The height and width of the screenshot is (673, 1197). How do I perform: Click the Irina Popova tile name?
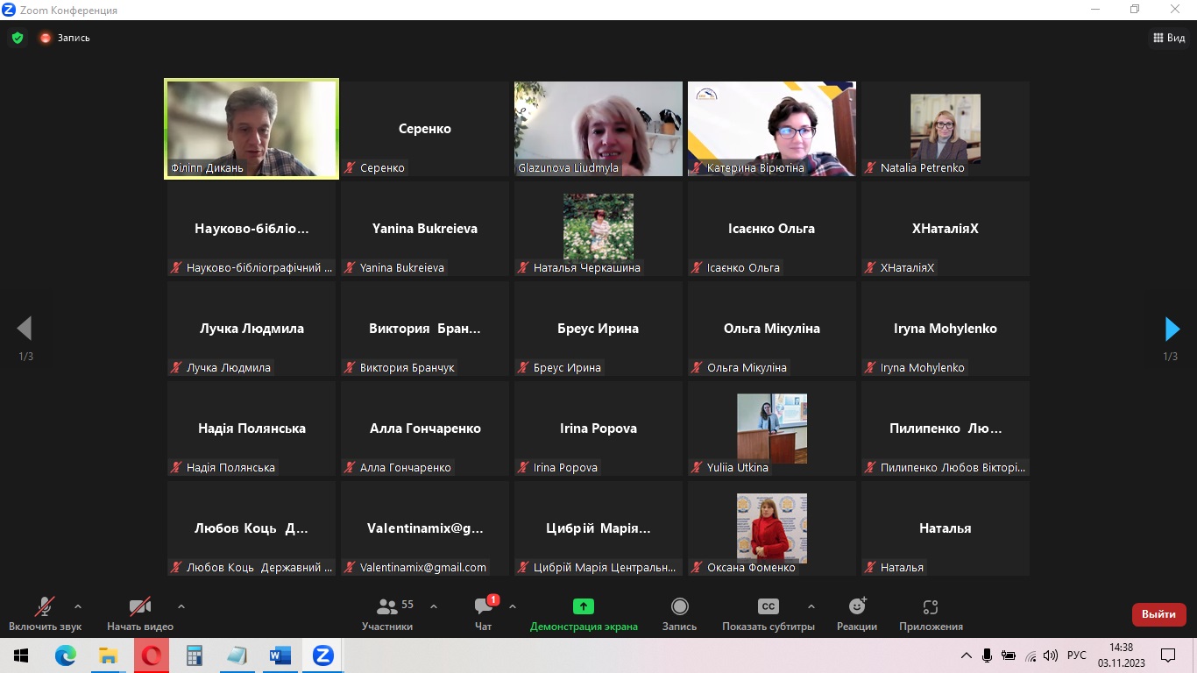point(598,429)
